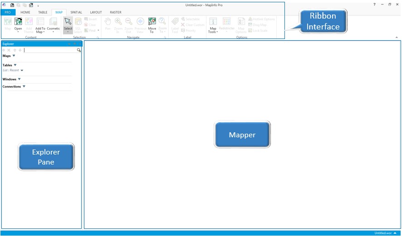Switch to the HOME ribbon tab
Screen dimensions: 402x237
[25, 12]
